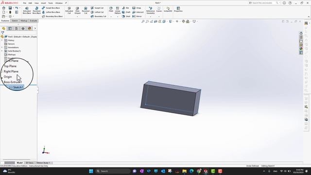Click the Save icon

point(10,8)
